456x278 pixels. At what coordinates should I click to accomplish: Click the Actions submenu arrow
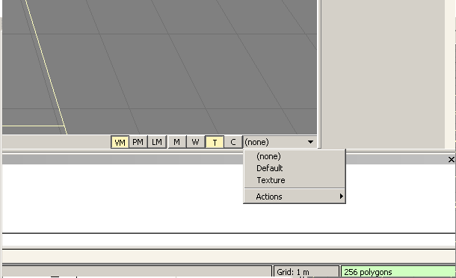(342, 197)
